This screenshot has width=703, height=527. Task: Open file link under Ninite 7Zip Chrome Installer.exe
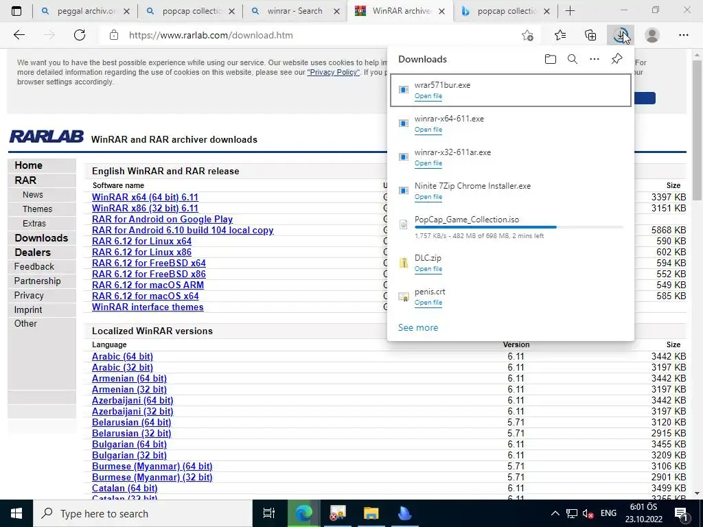coord(428,197)
